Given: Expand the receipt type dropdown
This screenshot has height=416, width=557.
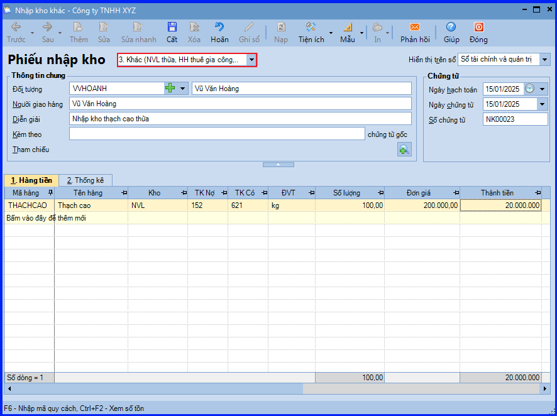Looking at the screenshot, I should click(x=251, y=60).
